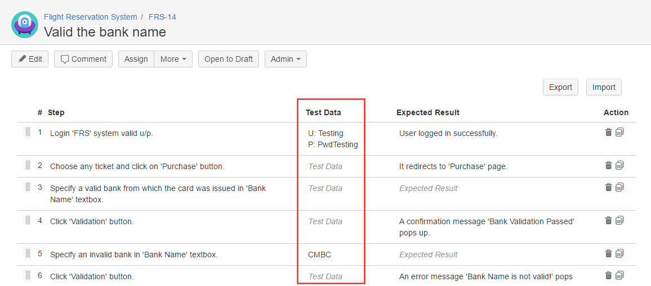Click Open to Draft workflow button
This screenshot has width=651, height=286.
pyautogui.click(x=228, y=59)
